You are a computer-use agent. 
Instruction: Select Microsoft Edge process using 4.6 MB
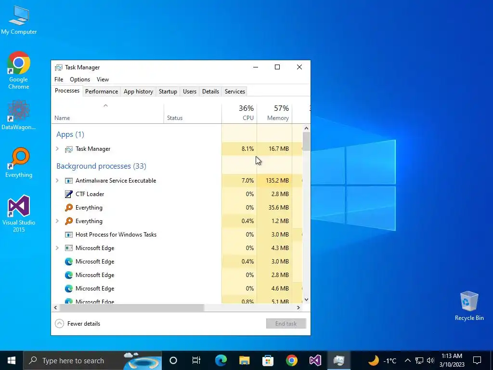click(177, 289)
